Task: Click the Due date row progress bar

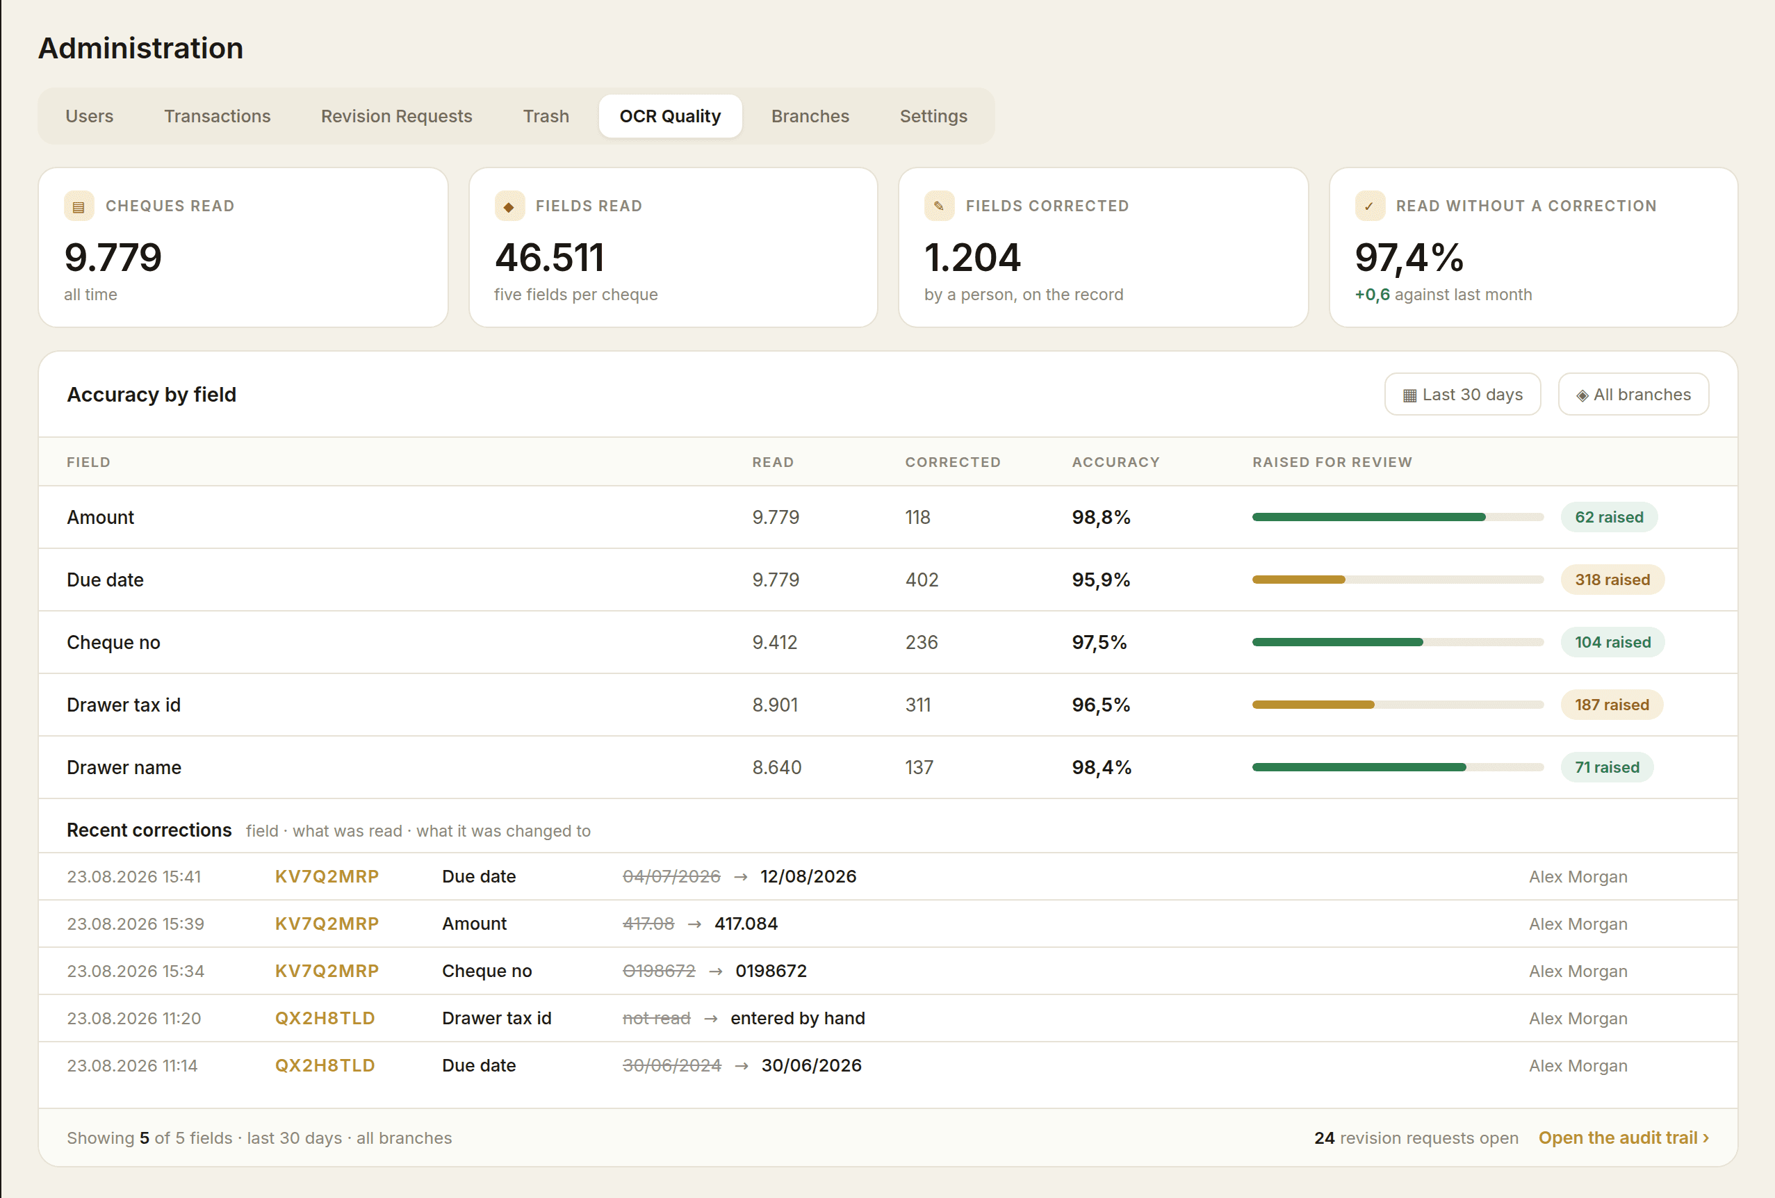Action: pos(1397,580)
